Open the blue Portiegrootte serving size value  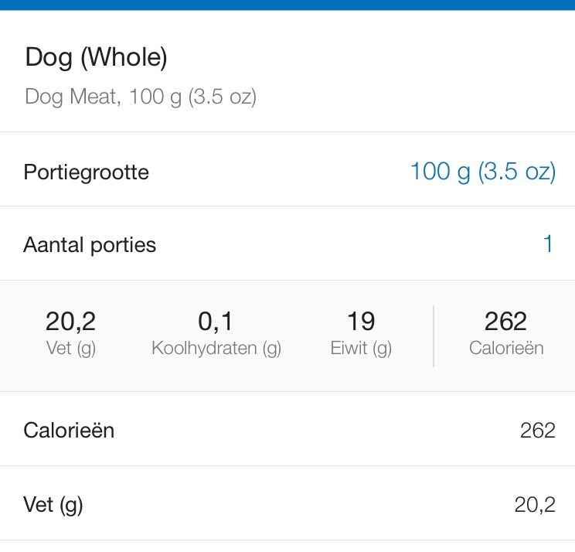[x=482, y=171]
